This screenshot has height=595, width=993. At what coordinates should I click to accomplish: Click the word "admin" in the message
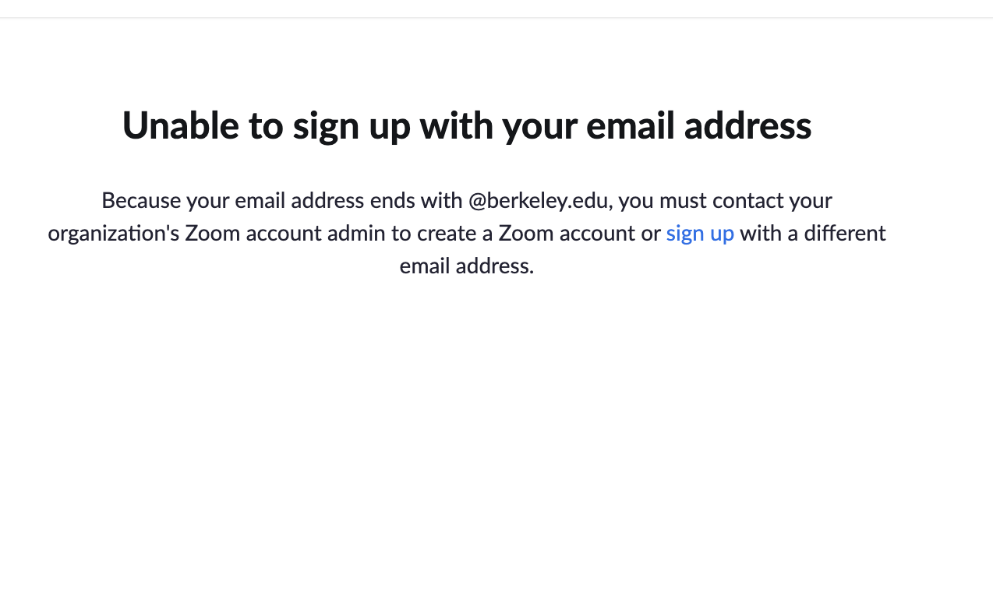[356, 234]
